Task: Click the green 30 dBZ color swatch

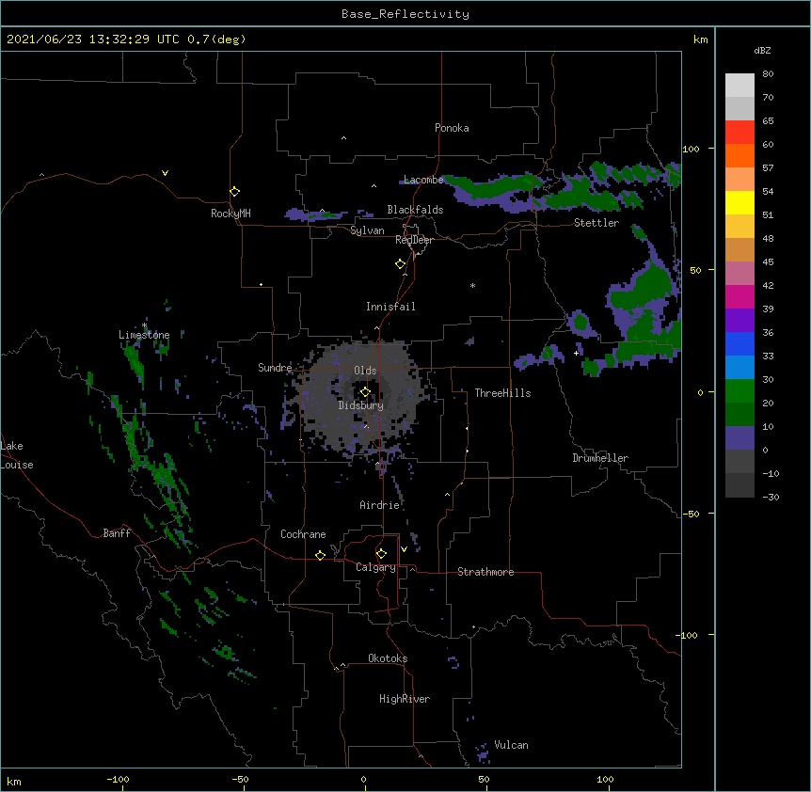Action: click(739, 391)
